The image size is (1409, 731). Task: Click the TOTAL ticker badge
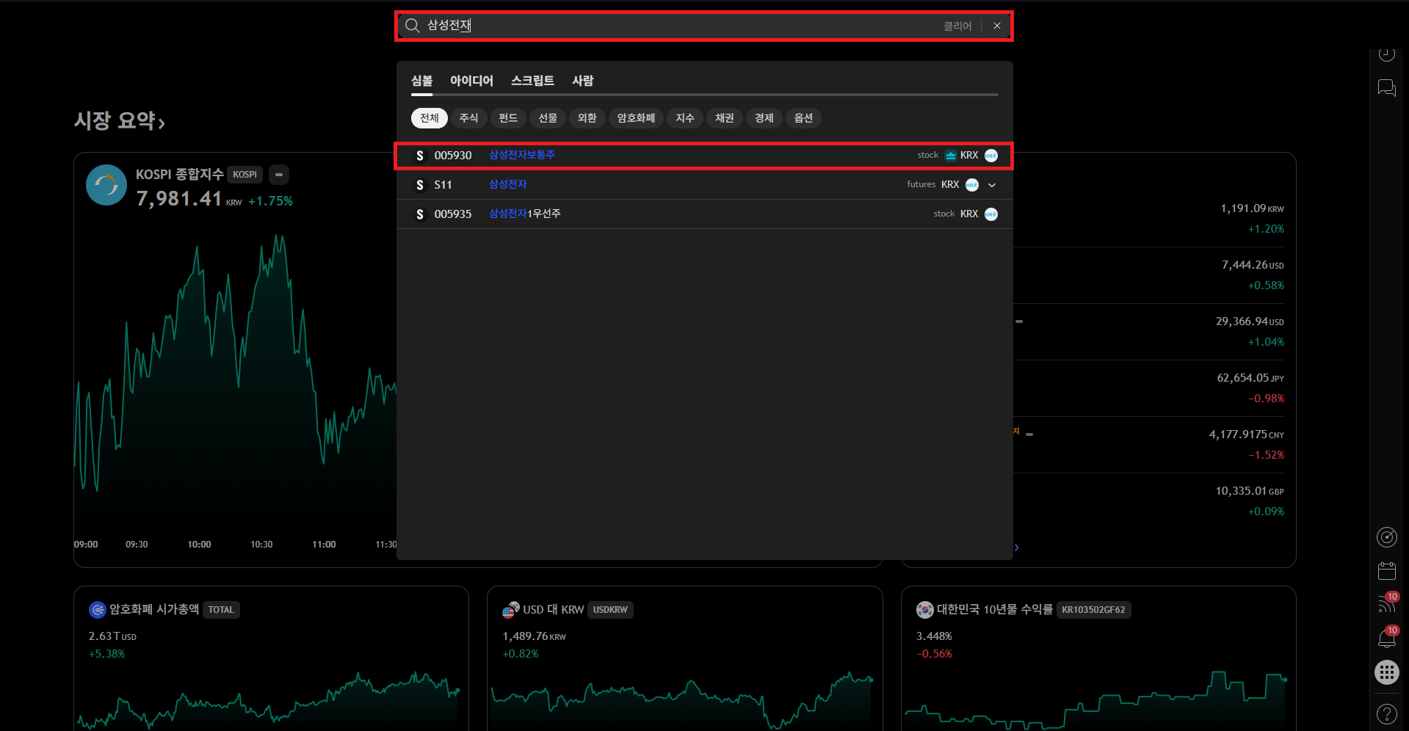point(221,610)
